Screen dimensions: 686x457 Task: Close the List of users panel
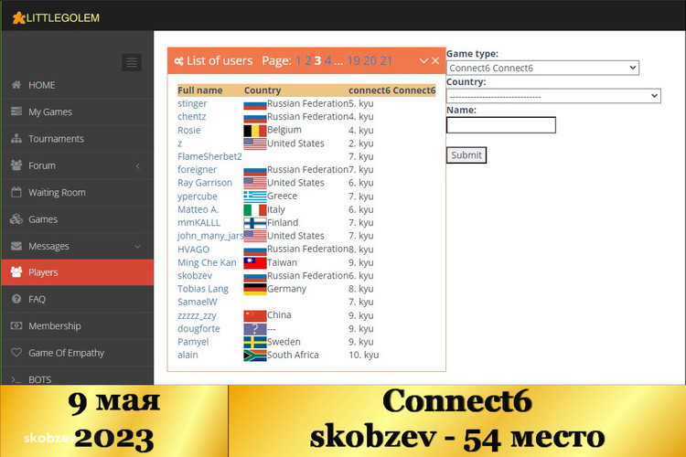pyautogui.click(x=435, y=61)
